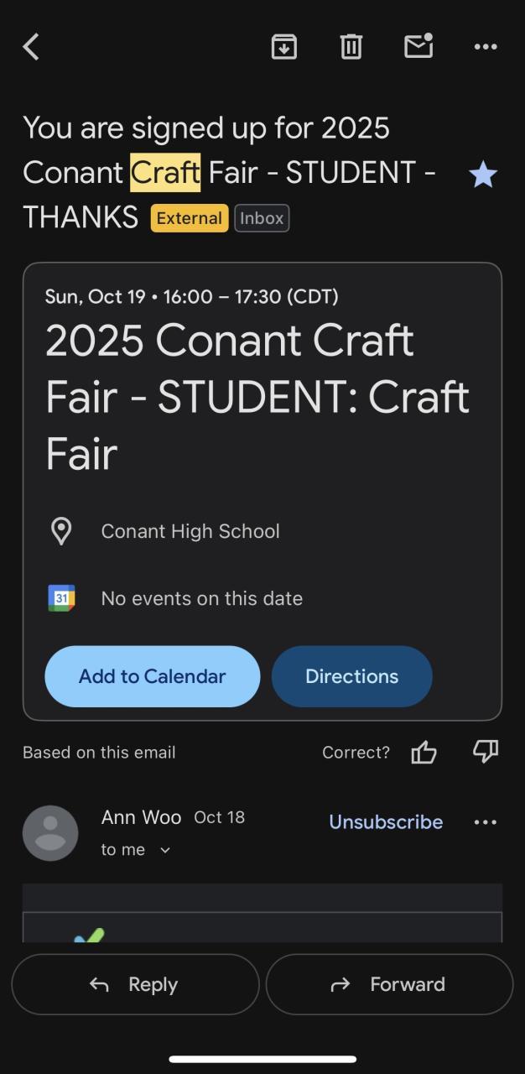
Task: Reply to Ann Woo's email
Action: (x=135, y=984)
